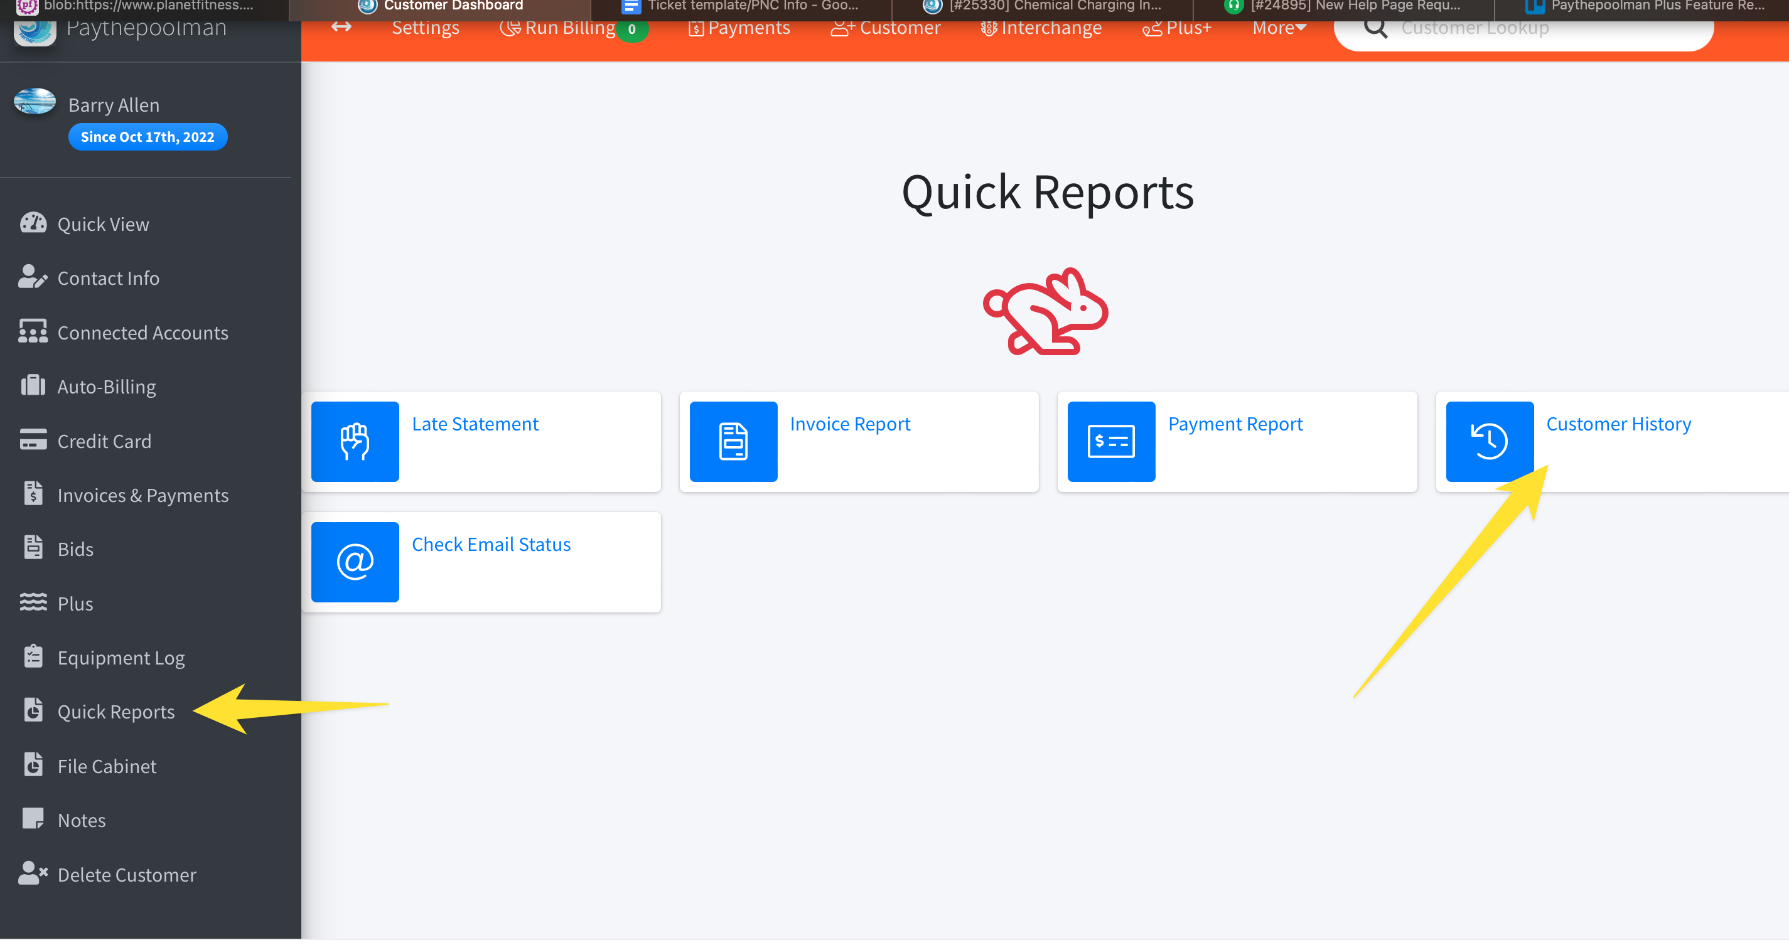Viewport: 1789px width, 945px height.
Task: Open the Customer History clock icon
Action: coord(1489,442)
